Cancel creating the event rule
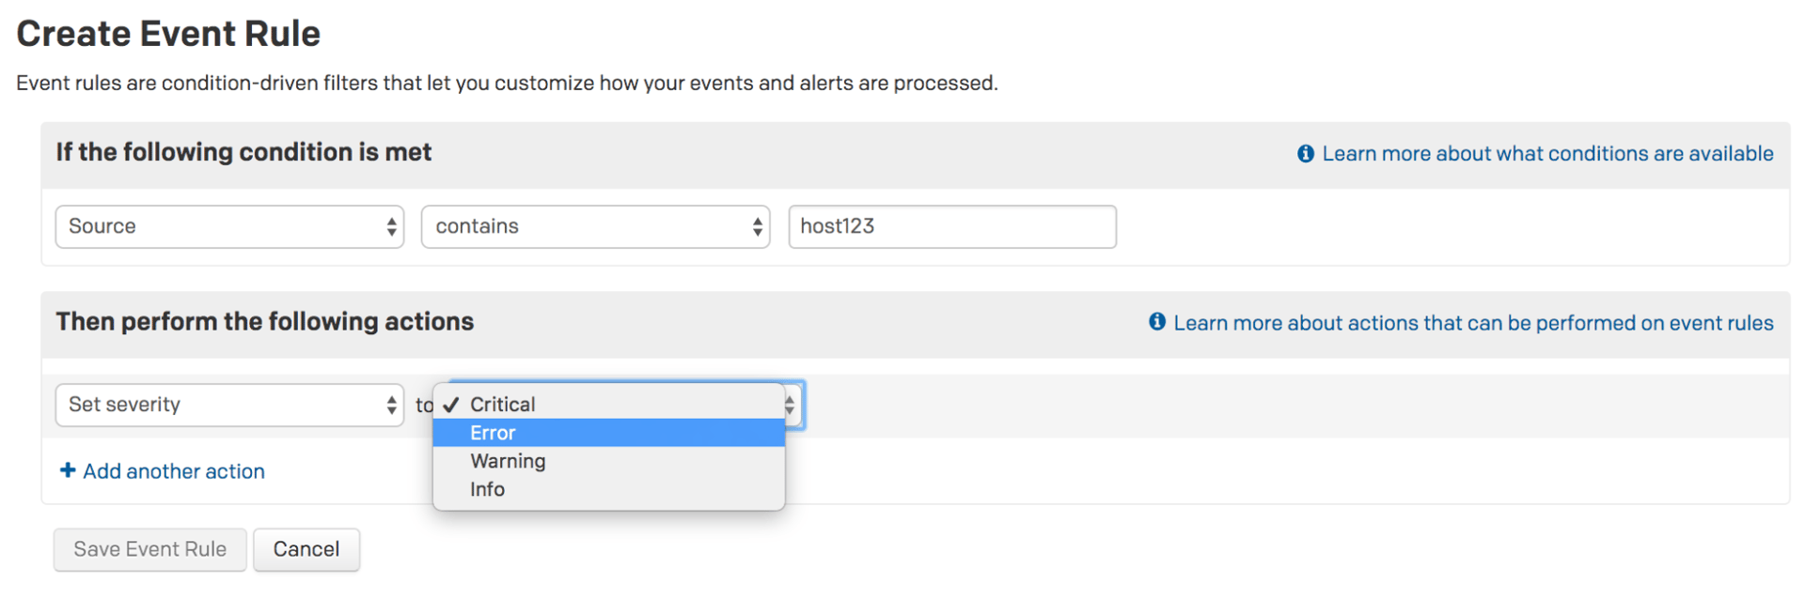The width and height of the screenshot is (1805, 615). pos(306,549)
